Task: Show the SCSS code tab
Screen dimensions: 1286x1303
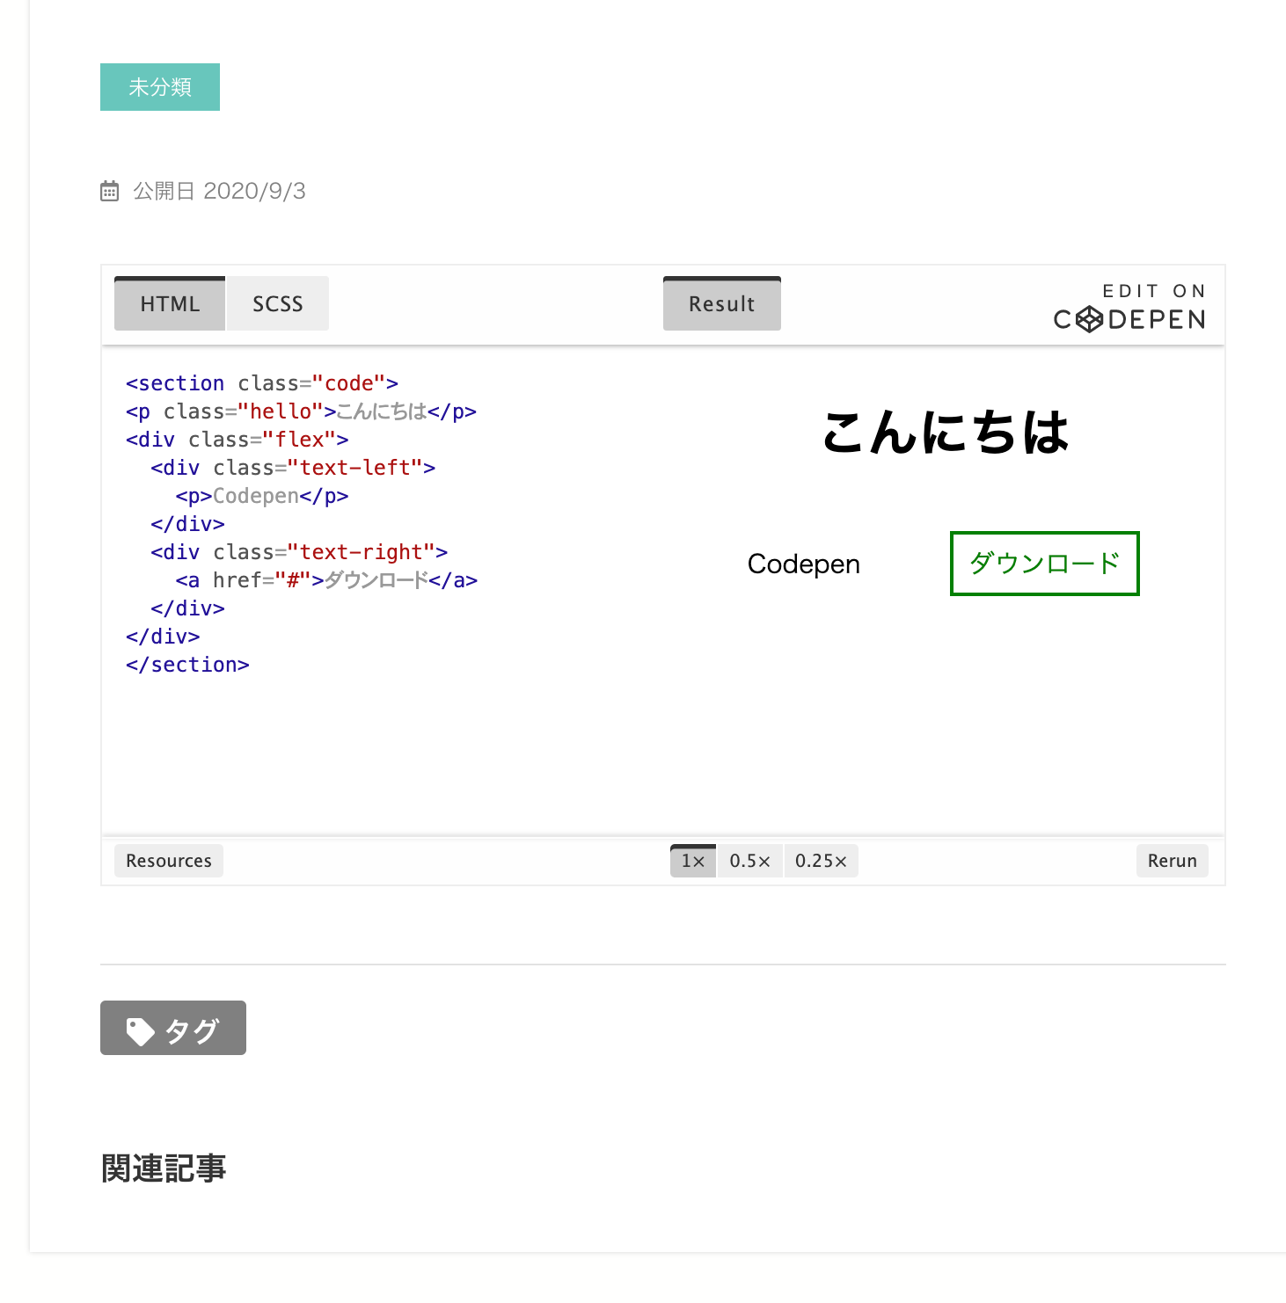Action: 277,304
